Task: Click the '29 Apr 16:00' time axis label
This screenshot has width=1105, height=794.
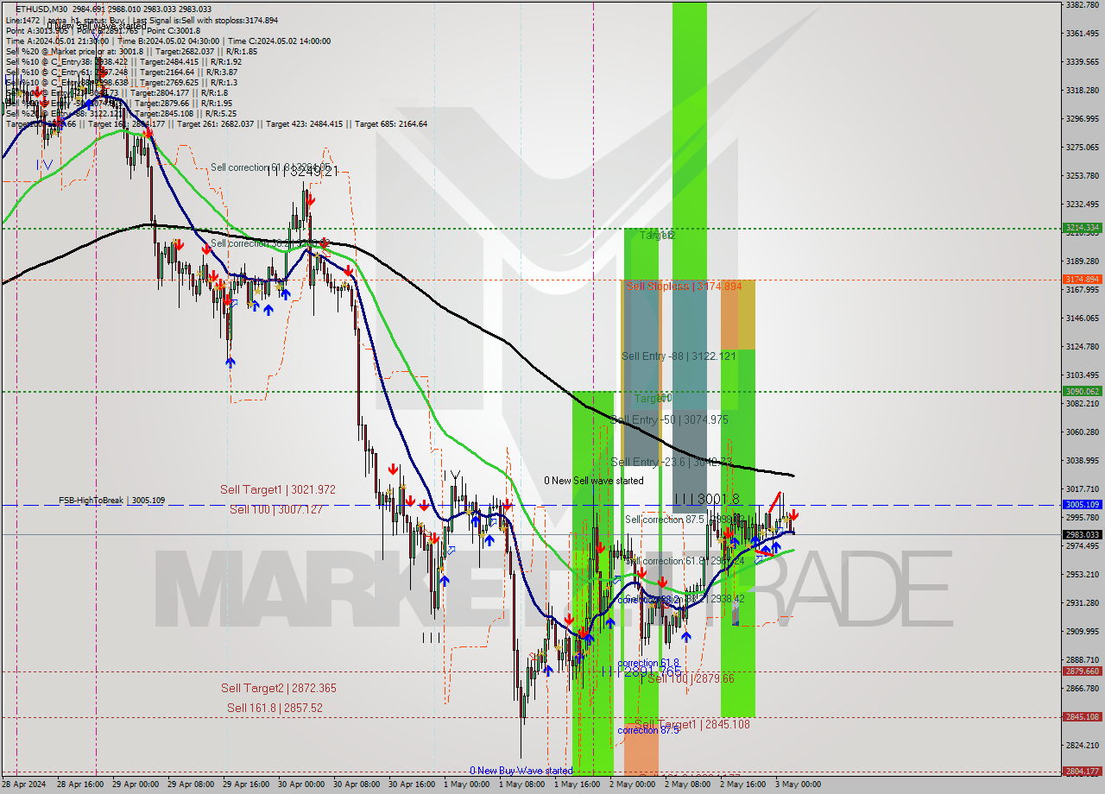Action: click(248, 785)
